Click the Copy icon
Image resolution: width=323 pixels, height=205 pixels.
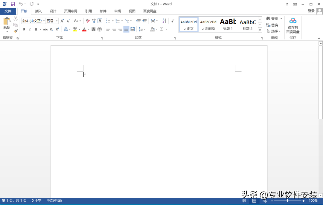(16, 25)
